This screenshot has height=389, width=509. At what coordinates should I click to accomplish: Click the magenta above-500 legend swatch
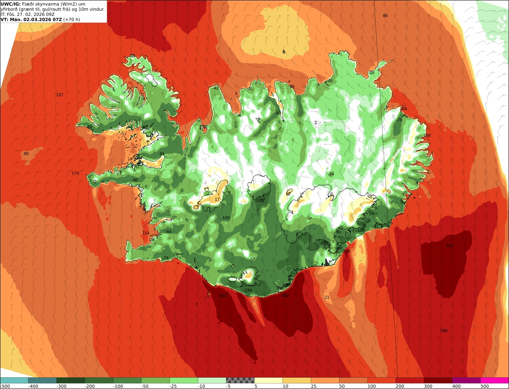pyautogui.click(x=495, y=380)
